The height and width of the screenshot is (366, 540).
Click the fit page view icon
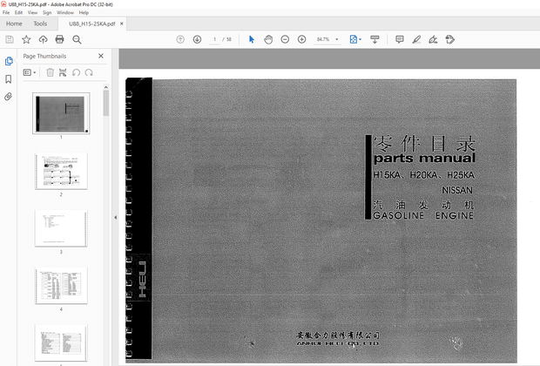click(x=354, y=39)
